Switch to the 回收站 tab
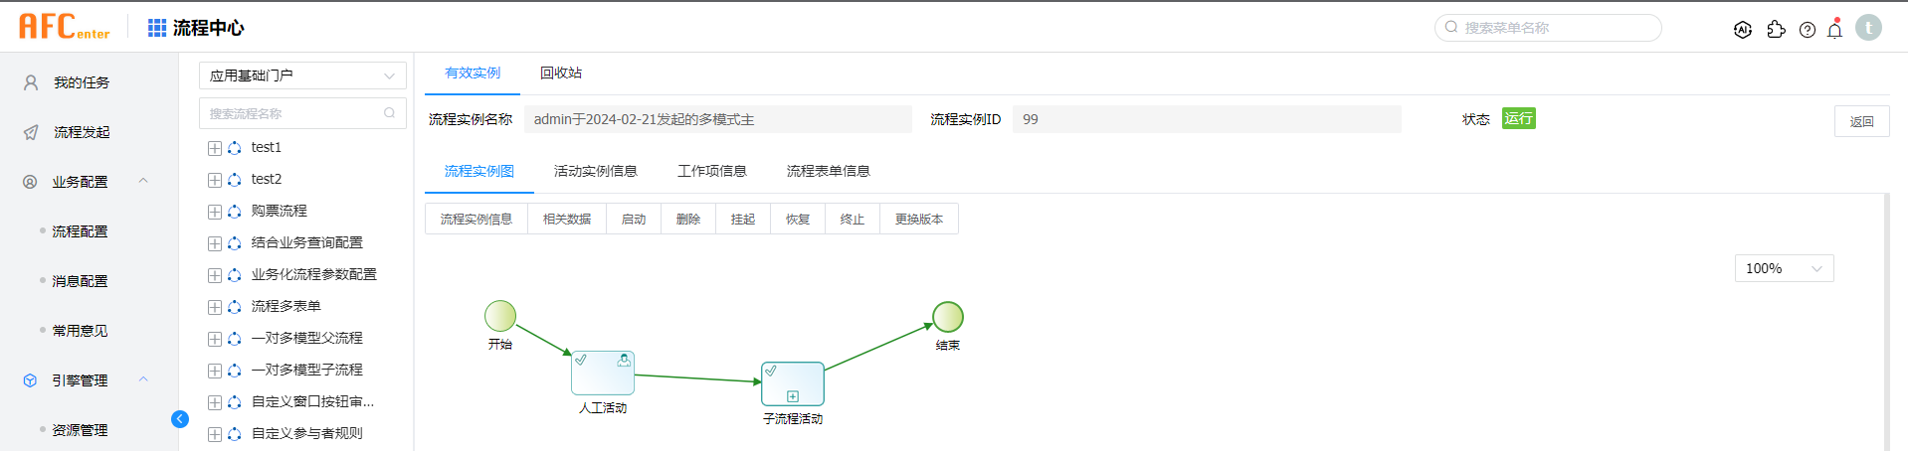Viewport: 1908px width, 451px height. point(561,73)
